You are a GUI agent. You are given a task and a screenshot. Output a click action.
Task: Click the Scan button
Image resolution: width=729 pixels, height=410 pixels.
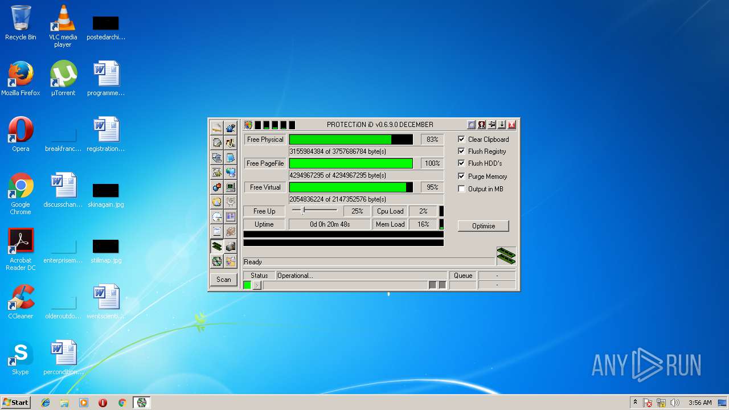(224, 280)
